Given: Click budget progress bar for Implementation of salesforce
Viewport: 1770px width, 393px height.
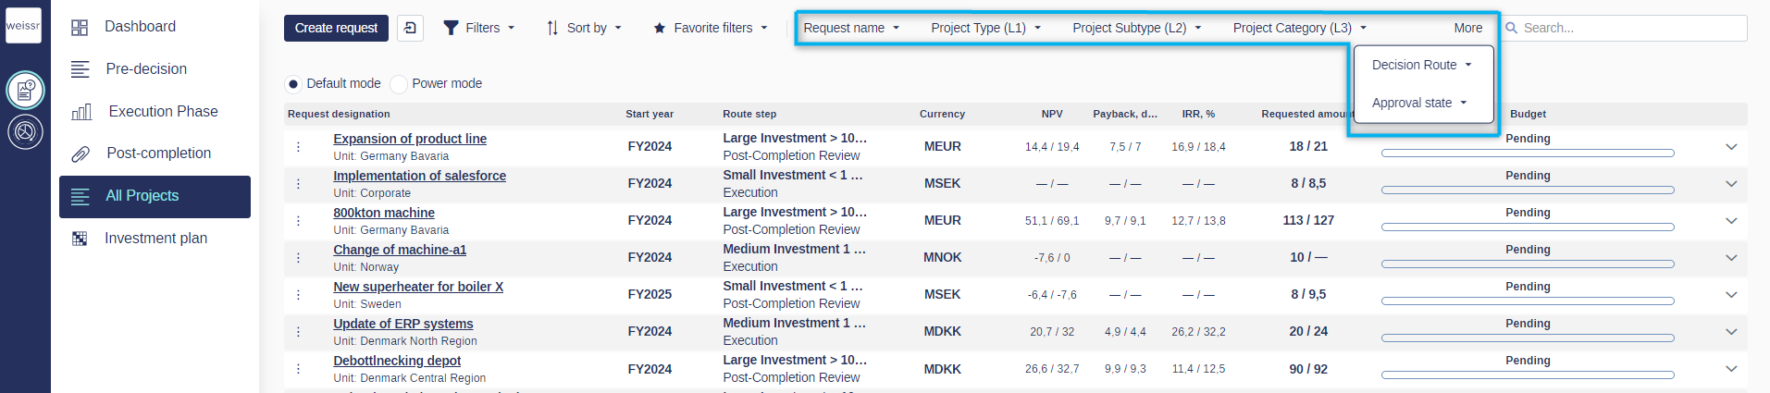Looking at the screenshot, I should point(1528,190).
